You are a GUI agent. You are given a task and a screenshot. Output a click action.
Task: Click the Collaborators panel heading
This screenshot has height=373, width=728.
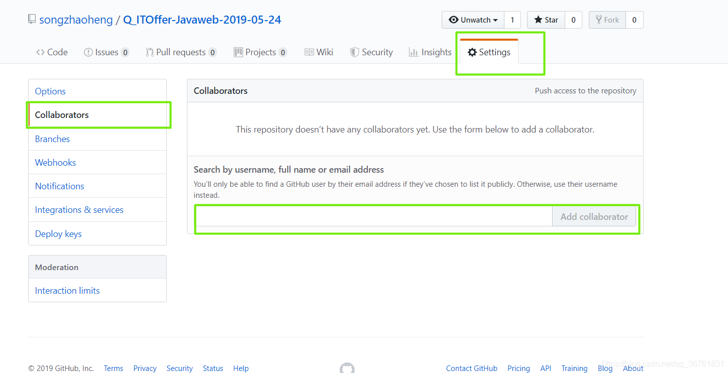pyautogui.click(x=221, y=91)
